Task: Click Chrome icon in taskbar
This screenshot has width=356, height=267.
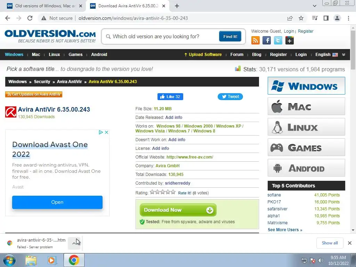Action: point(74,260)
